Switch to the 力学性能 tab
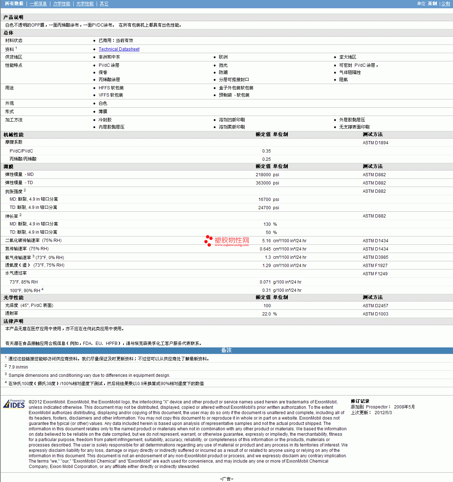The image size is (453, 482). (x=61, y=4)
